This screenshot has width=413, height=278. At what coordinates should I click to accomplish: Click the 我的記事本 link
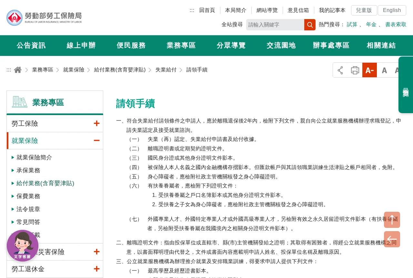(332, 10)
